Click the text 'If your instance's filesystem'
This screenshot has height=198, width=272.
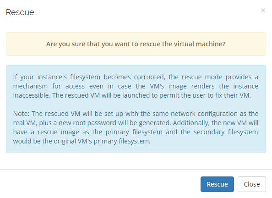click(57, 77)
